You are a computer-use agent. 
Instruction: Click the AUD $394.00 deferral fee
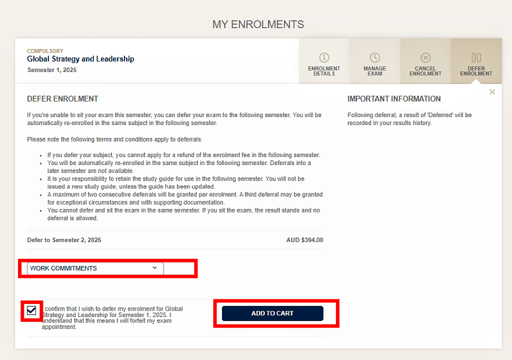[x=304, y=240]
